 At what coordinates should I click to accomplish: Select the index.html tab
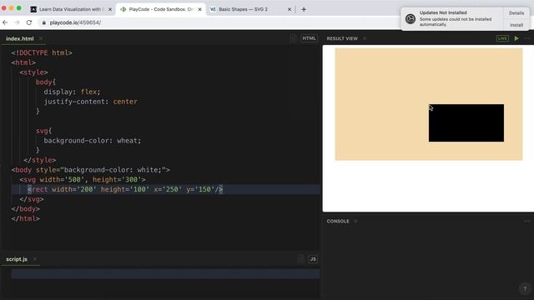pos(20,38)
